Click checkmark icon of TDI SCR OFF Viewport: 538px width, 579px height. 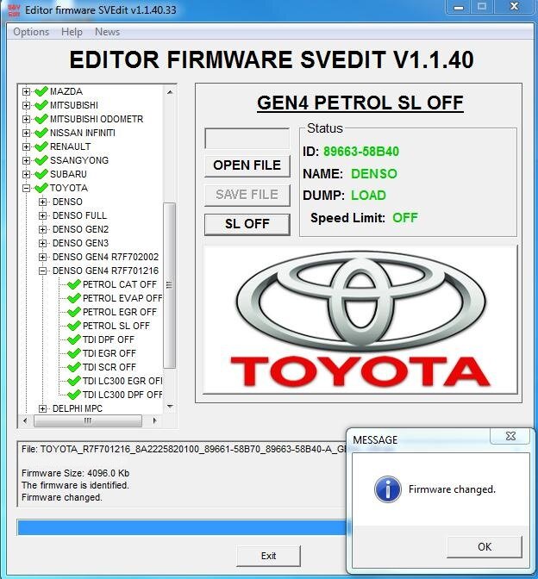click(x=74, y=367)
